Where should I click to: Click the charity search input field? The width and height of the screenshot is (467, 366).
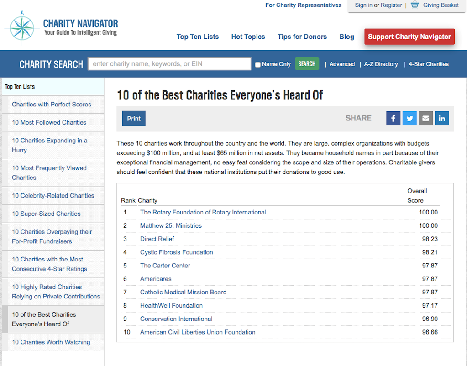coord(169,64)
